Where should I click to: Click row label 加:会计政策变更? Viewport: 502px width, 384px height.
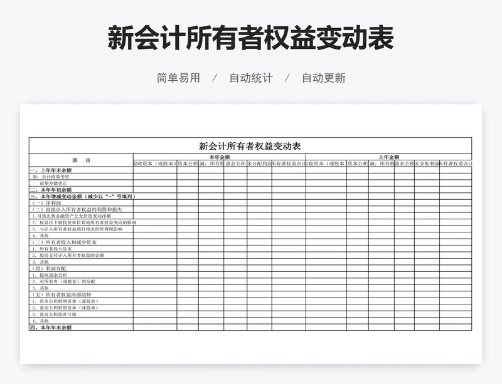pyautogui.click(x=51, y=177)
